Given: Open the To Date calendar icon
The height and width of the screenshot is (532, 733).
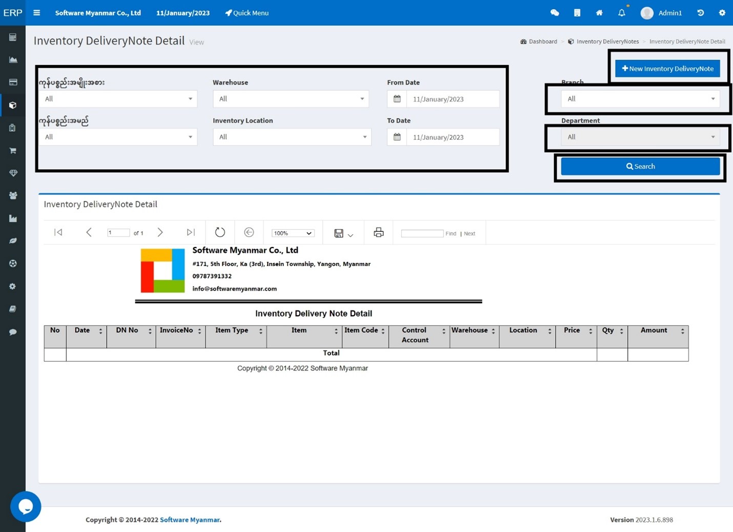Looking at the screenshot, I should 397,137.
